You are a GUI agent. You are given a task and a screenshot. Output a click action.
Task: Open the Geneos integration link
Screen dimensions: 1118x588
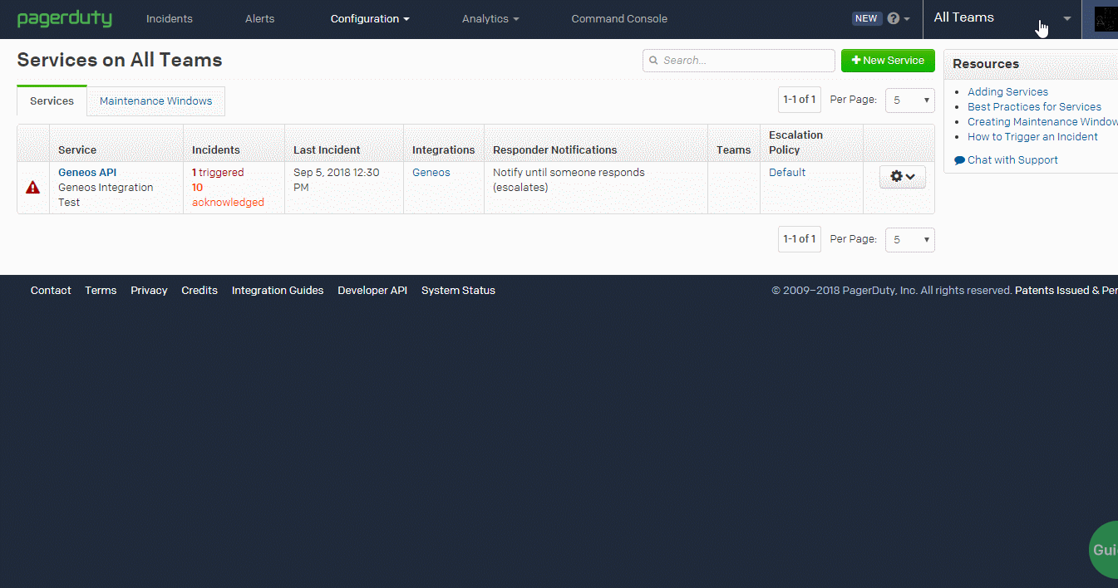point(431,173)
